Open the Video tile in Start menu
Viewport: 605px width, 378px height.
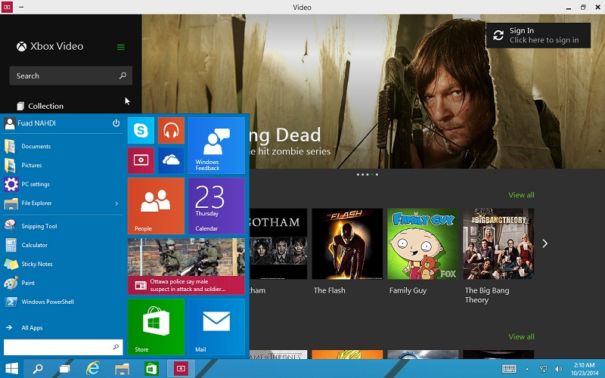click(141, 160)
